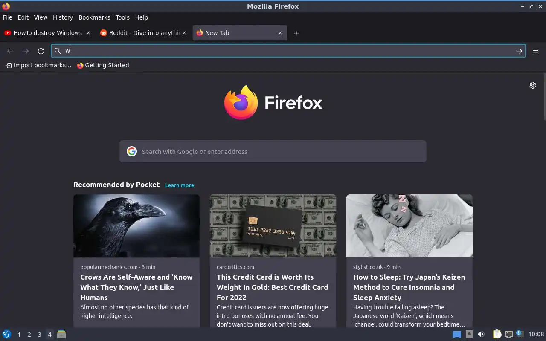The height and width of the screenshot is (341, 546).
Task: Open the Getting Started bookmark
Action: point(103,65)
